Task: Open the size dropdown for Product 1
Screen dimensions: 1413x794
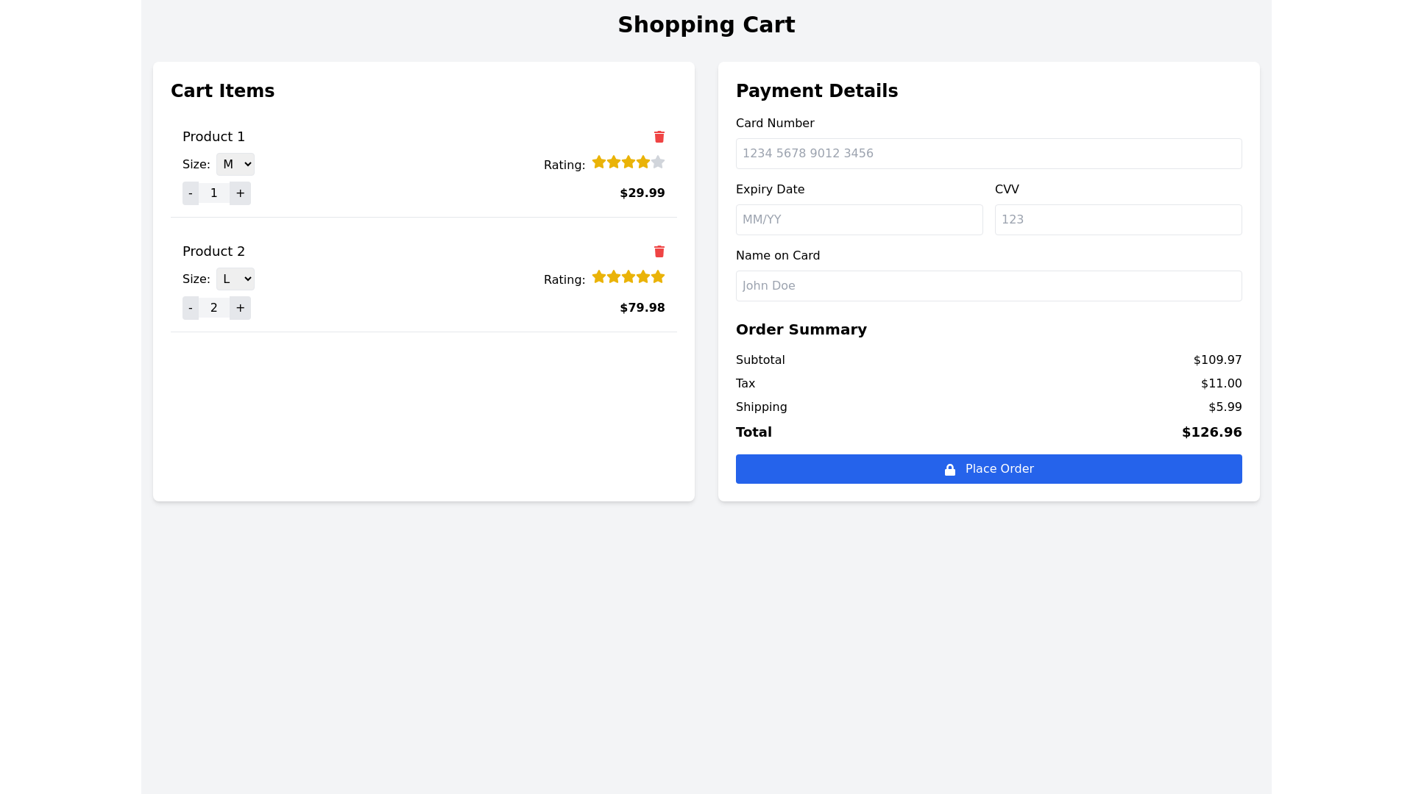Action: click(235, 164)
